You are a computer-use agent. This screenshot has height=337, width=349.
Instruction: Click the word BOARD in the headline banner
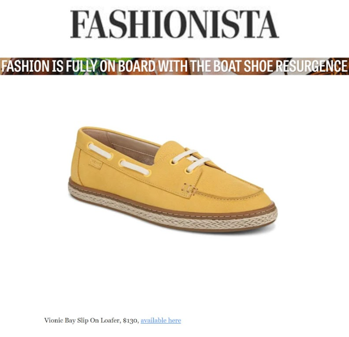point(137,66)
